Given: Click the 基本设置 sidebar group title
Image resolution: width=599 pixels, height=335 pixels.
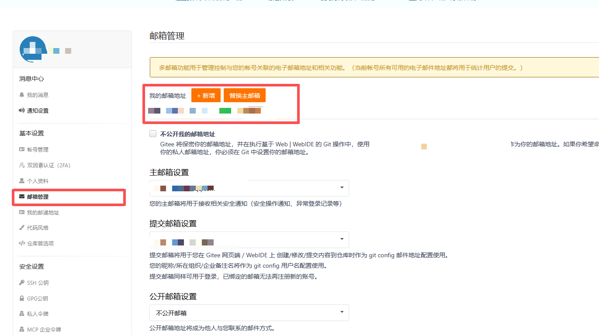Looking at the screenshot, I should 31,133.
